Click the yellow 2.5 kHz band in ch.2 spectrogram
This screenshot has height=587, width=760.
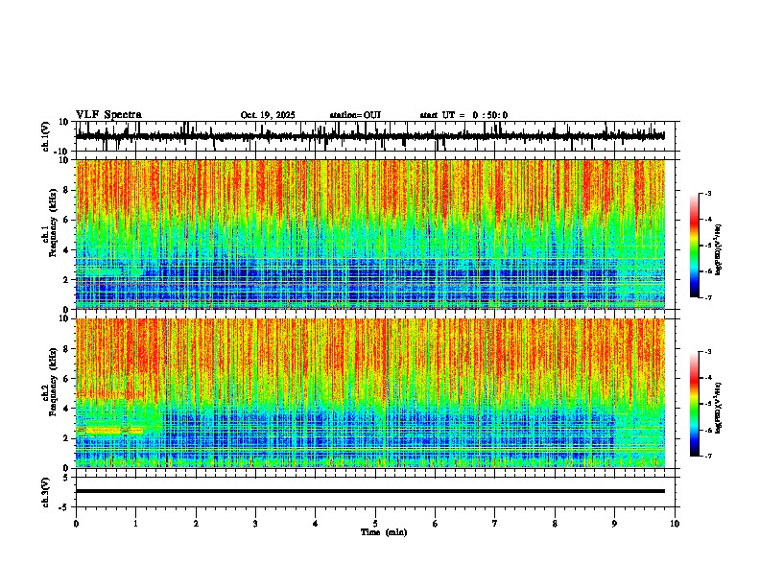point(110,430)
